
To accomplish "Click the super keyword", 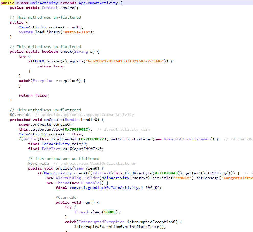I will (25, 124).
